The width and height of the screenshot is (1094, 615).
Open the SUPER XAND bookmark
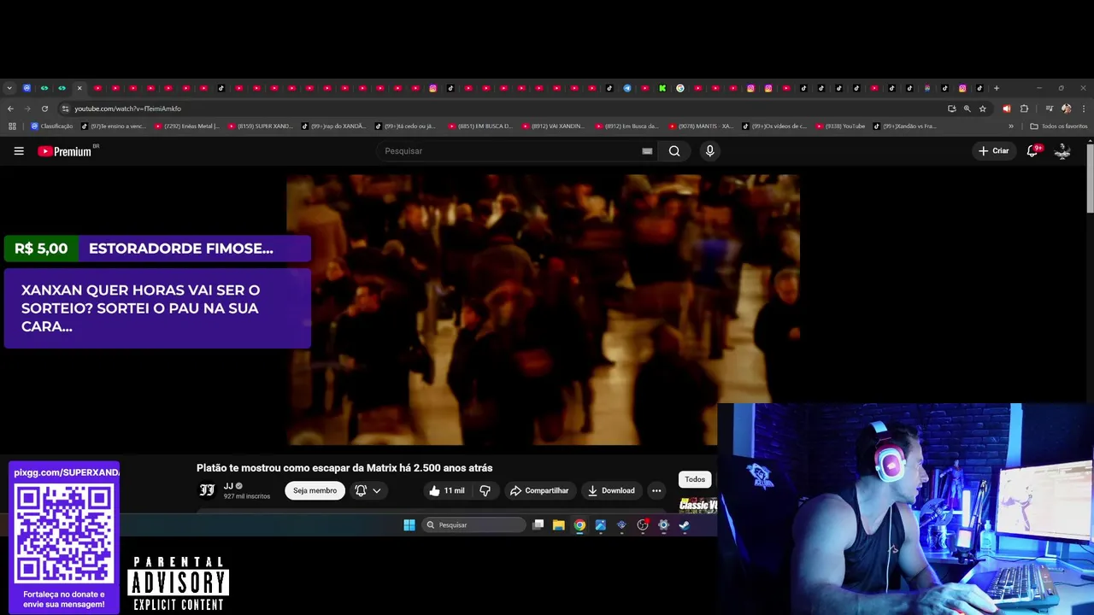(260, 126)
